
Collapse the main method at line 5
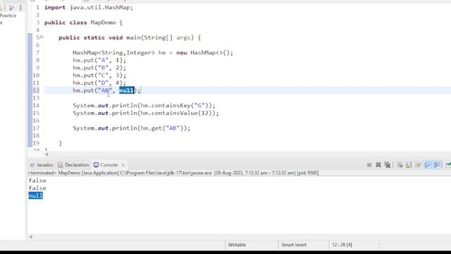point(42,37)
